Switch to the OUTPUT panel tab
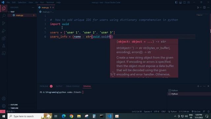 click(59, 86)
